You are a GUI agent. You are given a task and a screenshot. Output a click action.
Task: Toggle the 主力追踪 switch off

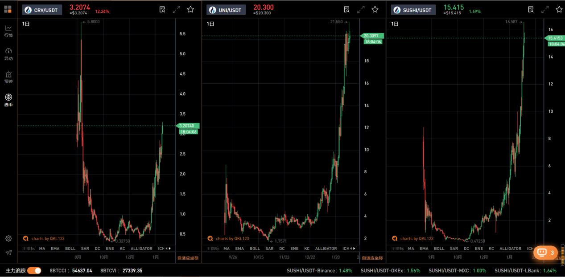[x=34, y=270]
